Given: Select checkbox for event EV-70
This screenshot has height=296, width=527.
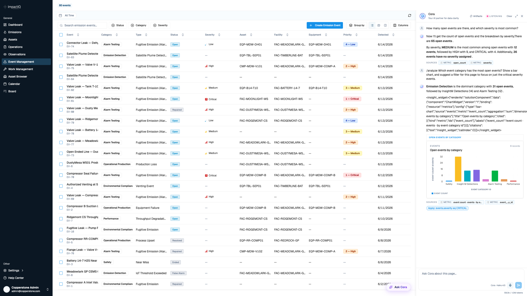Looking at the screenshot, I should pos(61,175).
